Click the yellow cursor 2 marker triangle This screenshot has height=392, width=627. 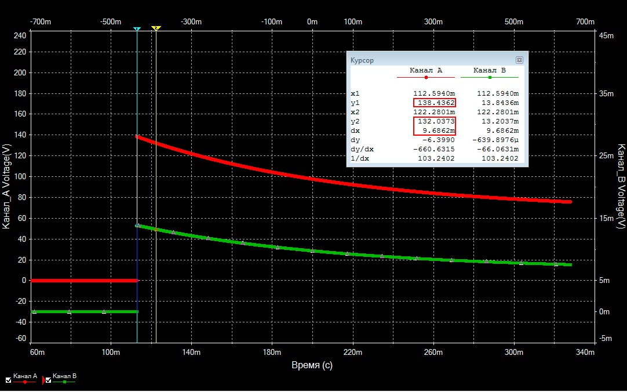pyautogui.click(x=155, y=28)
